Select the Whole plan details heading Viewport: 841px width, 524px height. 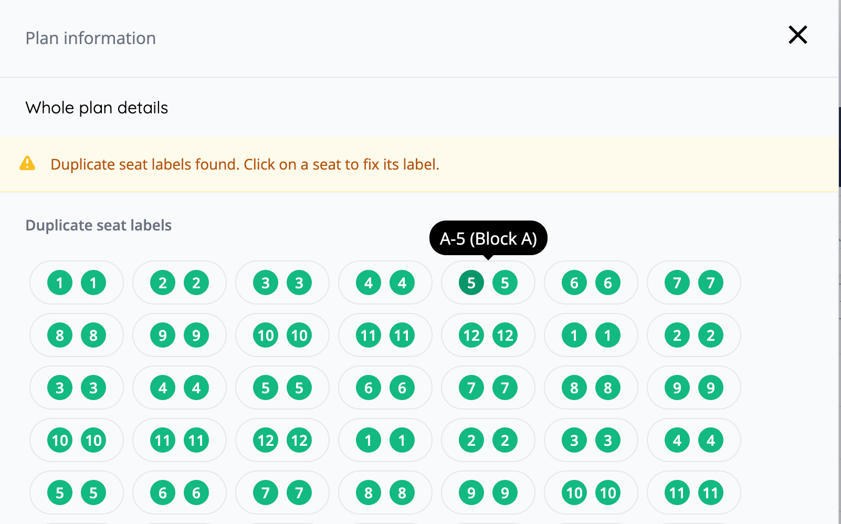point(97,108)
